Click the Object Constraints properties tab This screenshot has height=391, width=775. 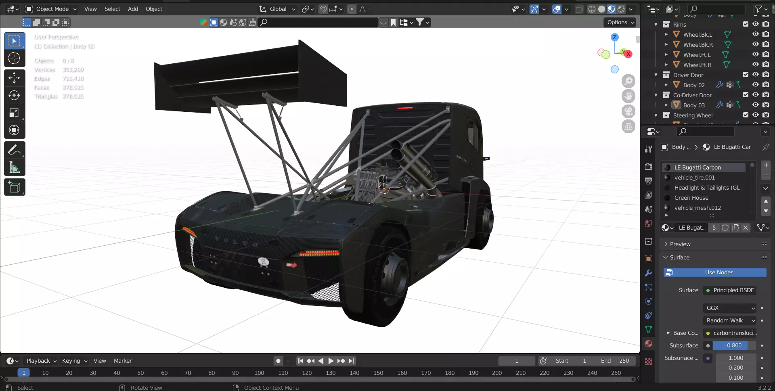648,315
